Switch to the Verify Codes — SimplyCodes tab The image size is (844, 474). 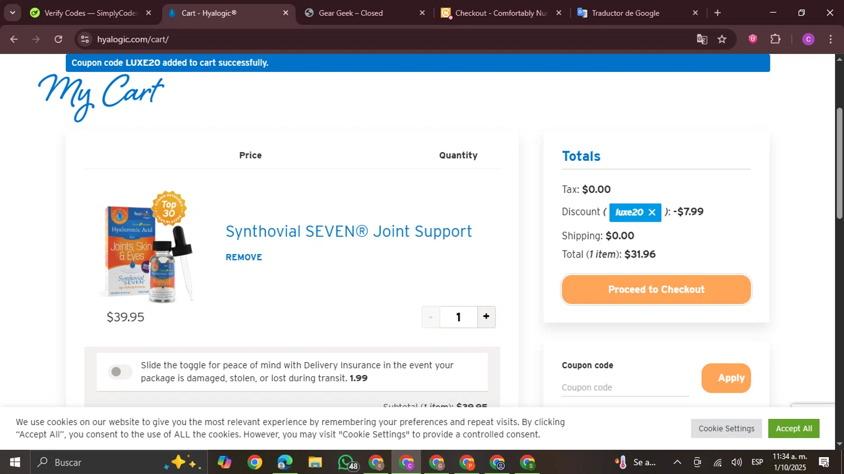pyautogui.click(x=90, y=13)
